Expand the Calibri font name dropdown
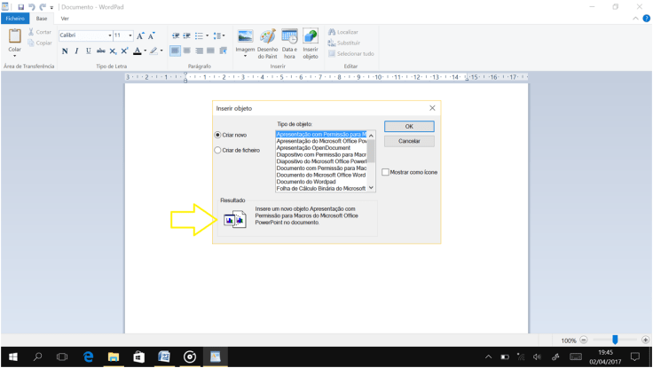Screen dimensions: 653x368 109,35
